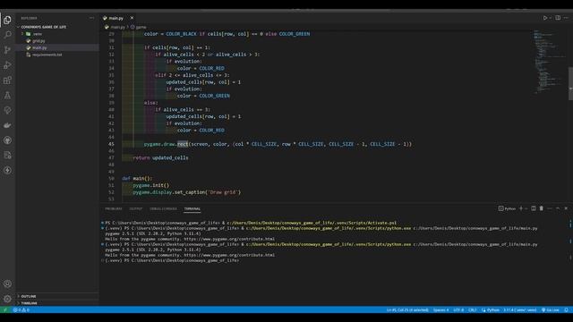Switch to the OUTPUT panel tab

pos(135,208)
